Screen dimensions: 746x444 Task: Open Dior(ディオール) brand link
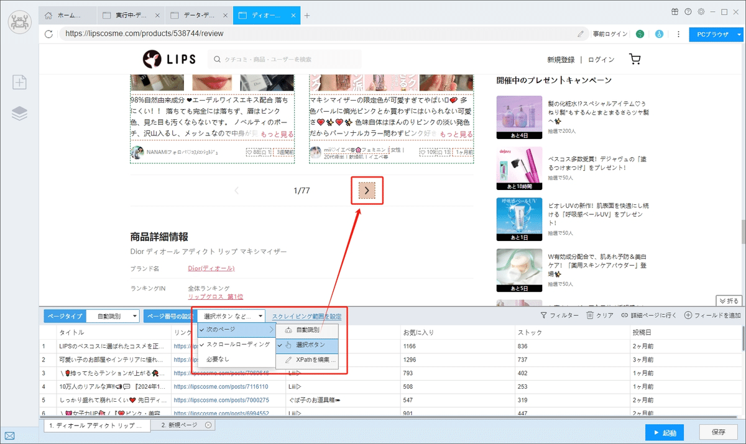(x=211, y=268)
